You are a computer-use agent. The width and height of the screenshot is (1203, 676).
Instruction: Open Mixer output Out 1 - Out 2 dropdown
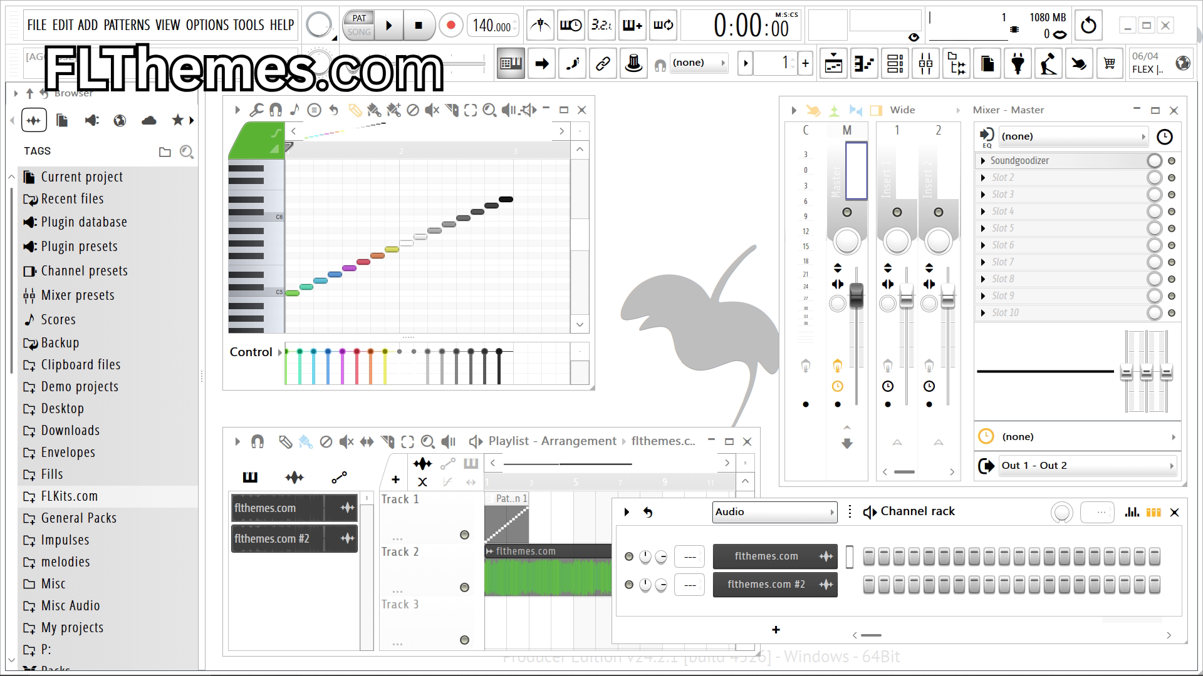(1086, 466)
